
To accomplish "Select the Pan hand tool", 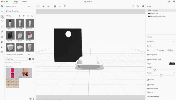I will [2, 42].
